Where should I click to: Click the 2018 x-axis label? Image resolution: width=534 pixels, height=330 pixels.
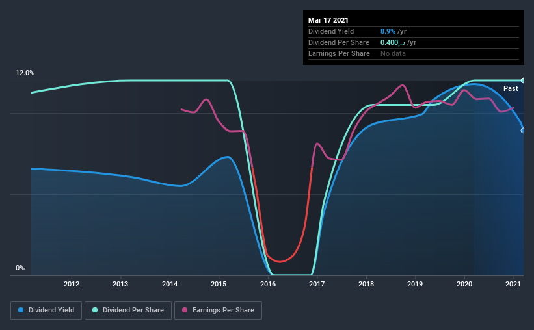366,284
